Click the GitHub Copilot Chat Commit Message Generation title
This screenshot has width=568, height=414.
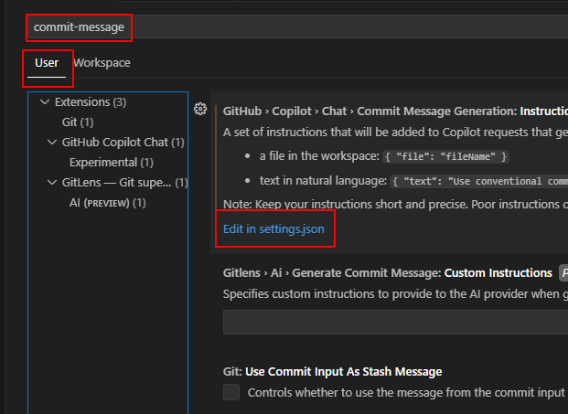pyautogui.click(x=395, y=111)
